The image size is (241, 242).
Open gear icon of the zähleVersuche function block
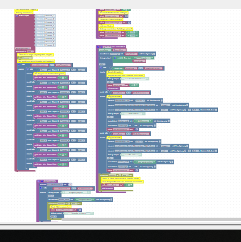click(x=39, y=181)
